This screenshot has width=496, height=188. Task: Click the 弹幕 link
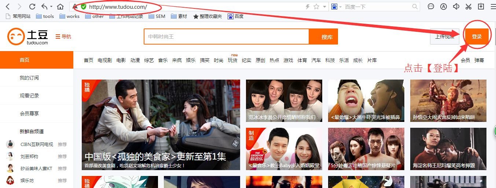pos(479,60)
